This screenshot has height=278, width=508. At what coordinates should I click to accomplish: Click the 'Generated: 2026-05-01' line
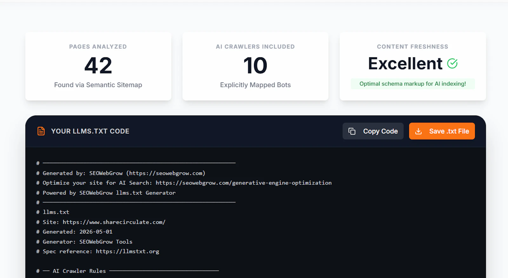[x=74, y=232]
